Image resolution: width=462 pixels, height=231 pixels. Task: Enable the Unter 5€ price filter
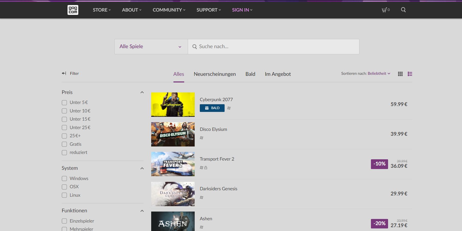[64, 103]
